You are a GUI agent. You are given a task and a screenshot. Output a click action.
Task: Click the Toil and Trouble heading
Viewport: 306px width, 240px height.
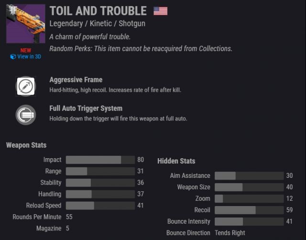click(x=98, y=11)
